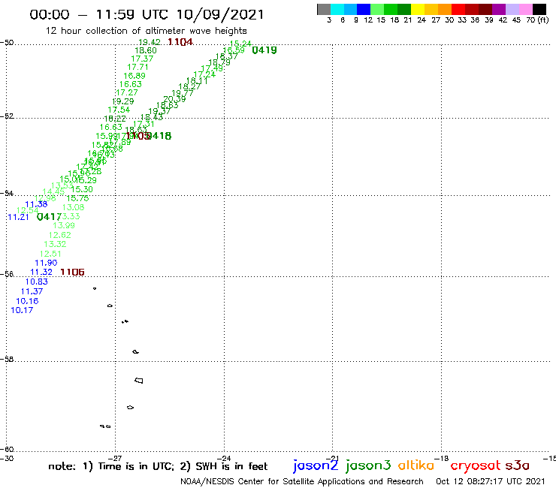Select the dark red time label 1106

click(x=72, y=273)
